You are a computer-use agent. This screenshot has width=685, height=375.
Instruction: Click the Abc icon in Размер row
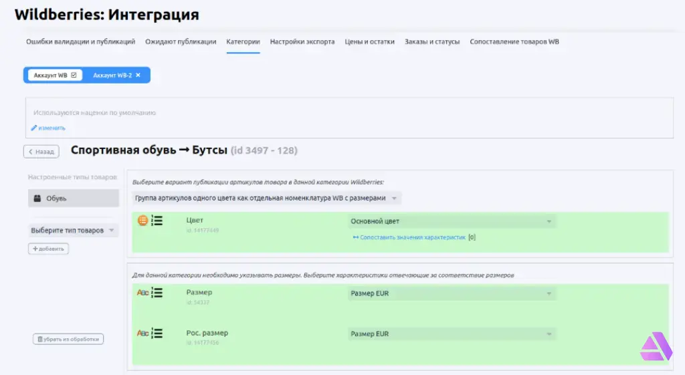142,293
